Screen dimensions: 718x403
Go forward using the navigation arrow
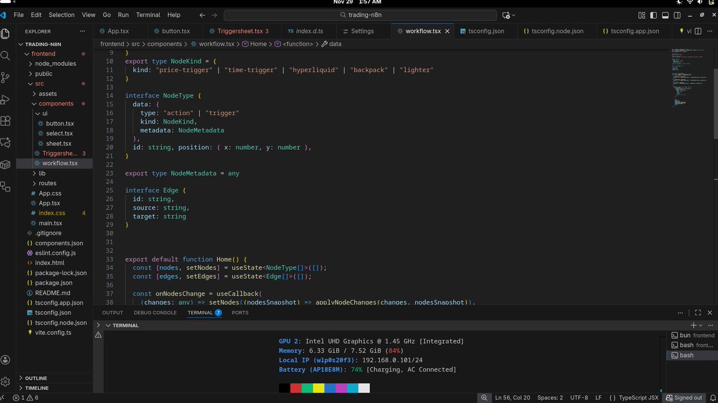(x=214, y=15)
